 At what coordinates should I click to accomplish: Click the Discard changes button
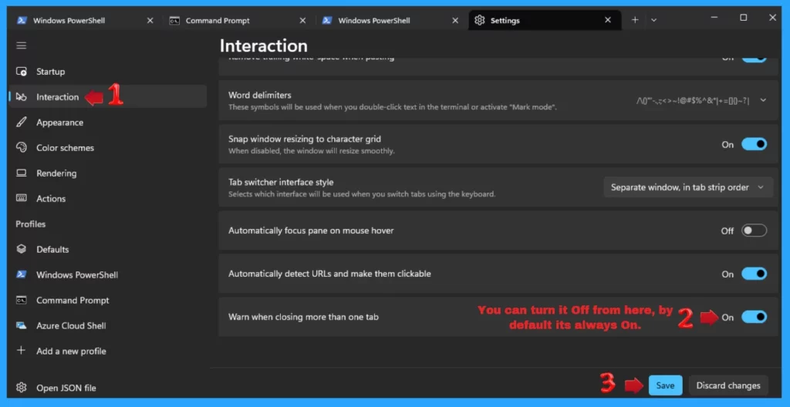(x=728, y=385)
